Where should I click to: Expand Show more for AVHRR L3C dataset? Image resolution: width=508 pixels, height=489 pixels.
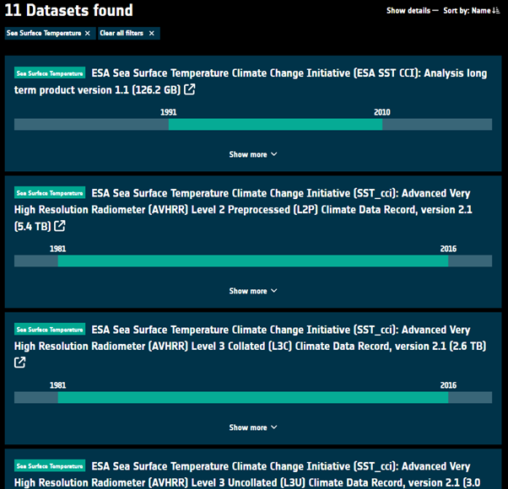coord(253,427)
